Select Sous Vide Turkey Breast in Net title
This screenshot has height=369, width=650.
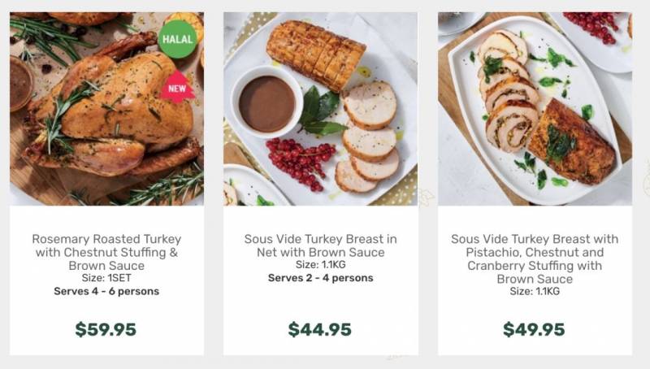320,245
